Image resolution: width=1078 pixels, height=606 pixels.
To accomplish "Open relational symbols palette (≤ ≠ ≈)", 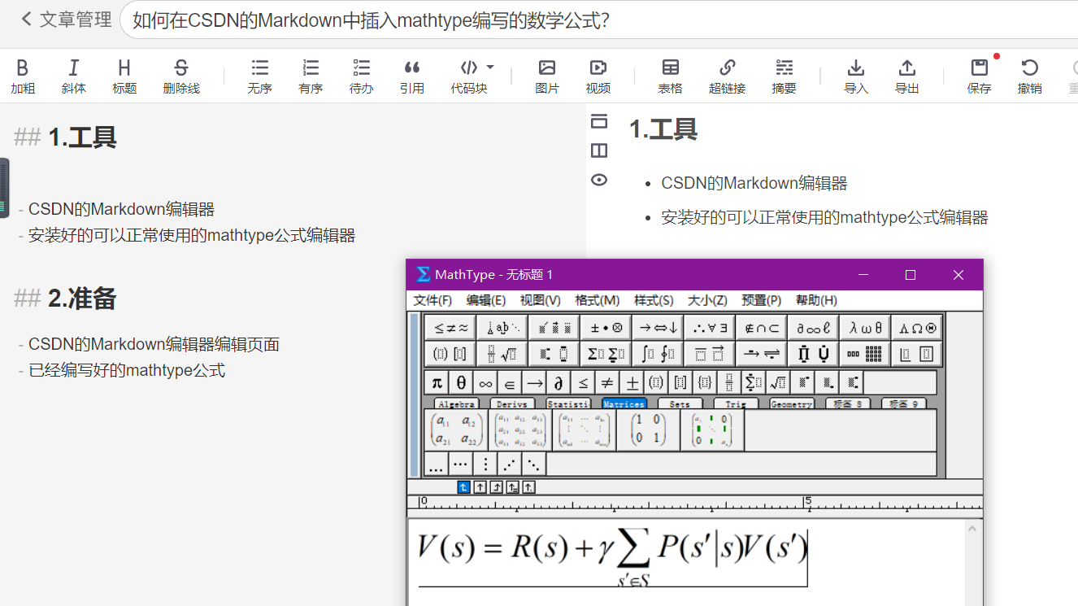I will [450, 328].
